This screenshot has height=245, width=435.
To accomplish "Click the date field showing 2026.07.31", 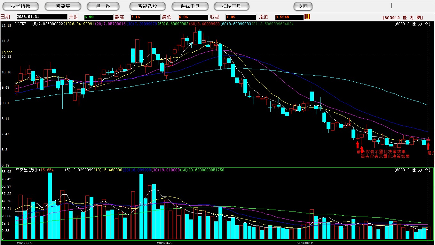I will pyautogui.click(x=42, y=17).
